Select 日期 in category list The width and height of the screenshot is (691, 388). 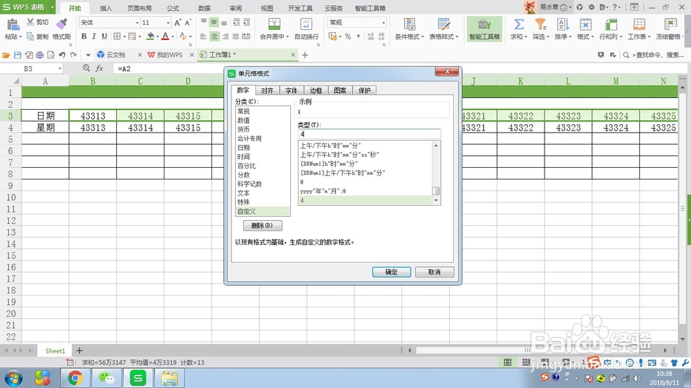pos(244,148)
